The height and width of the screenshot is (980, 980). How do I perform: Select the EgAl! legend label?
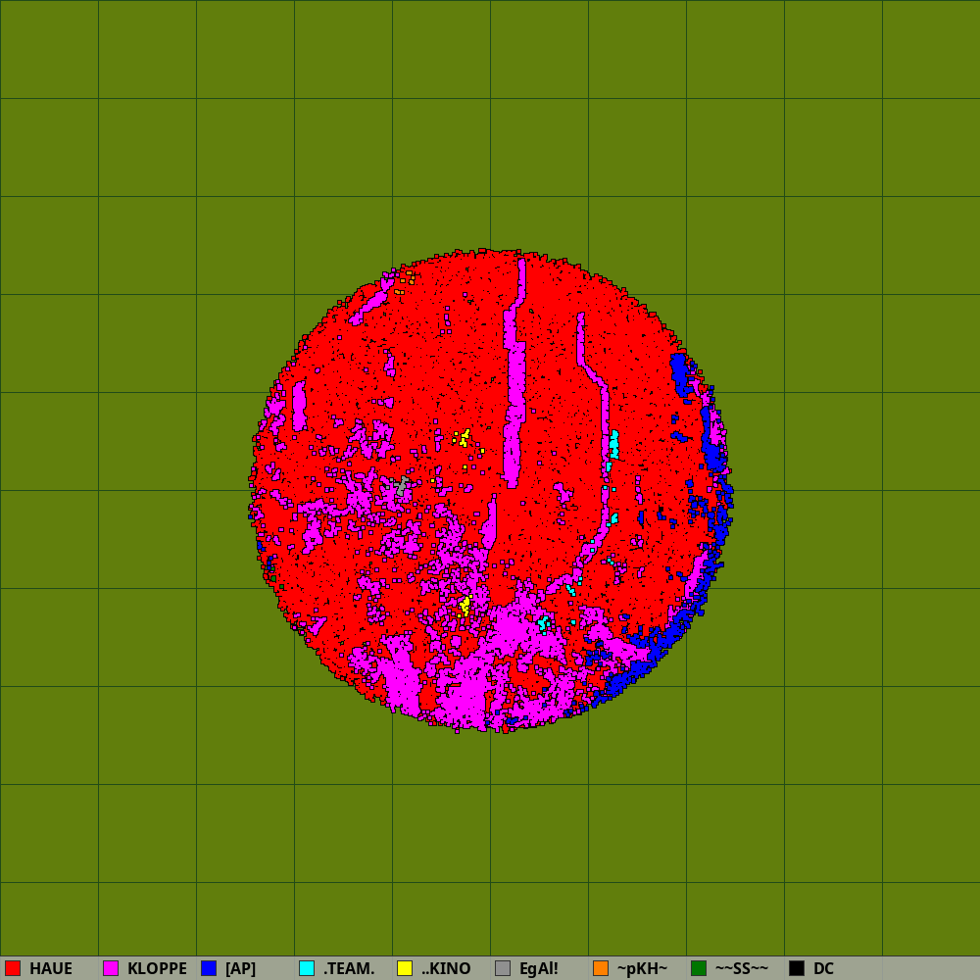coord(539,969)
